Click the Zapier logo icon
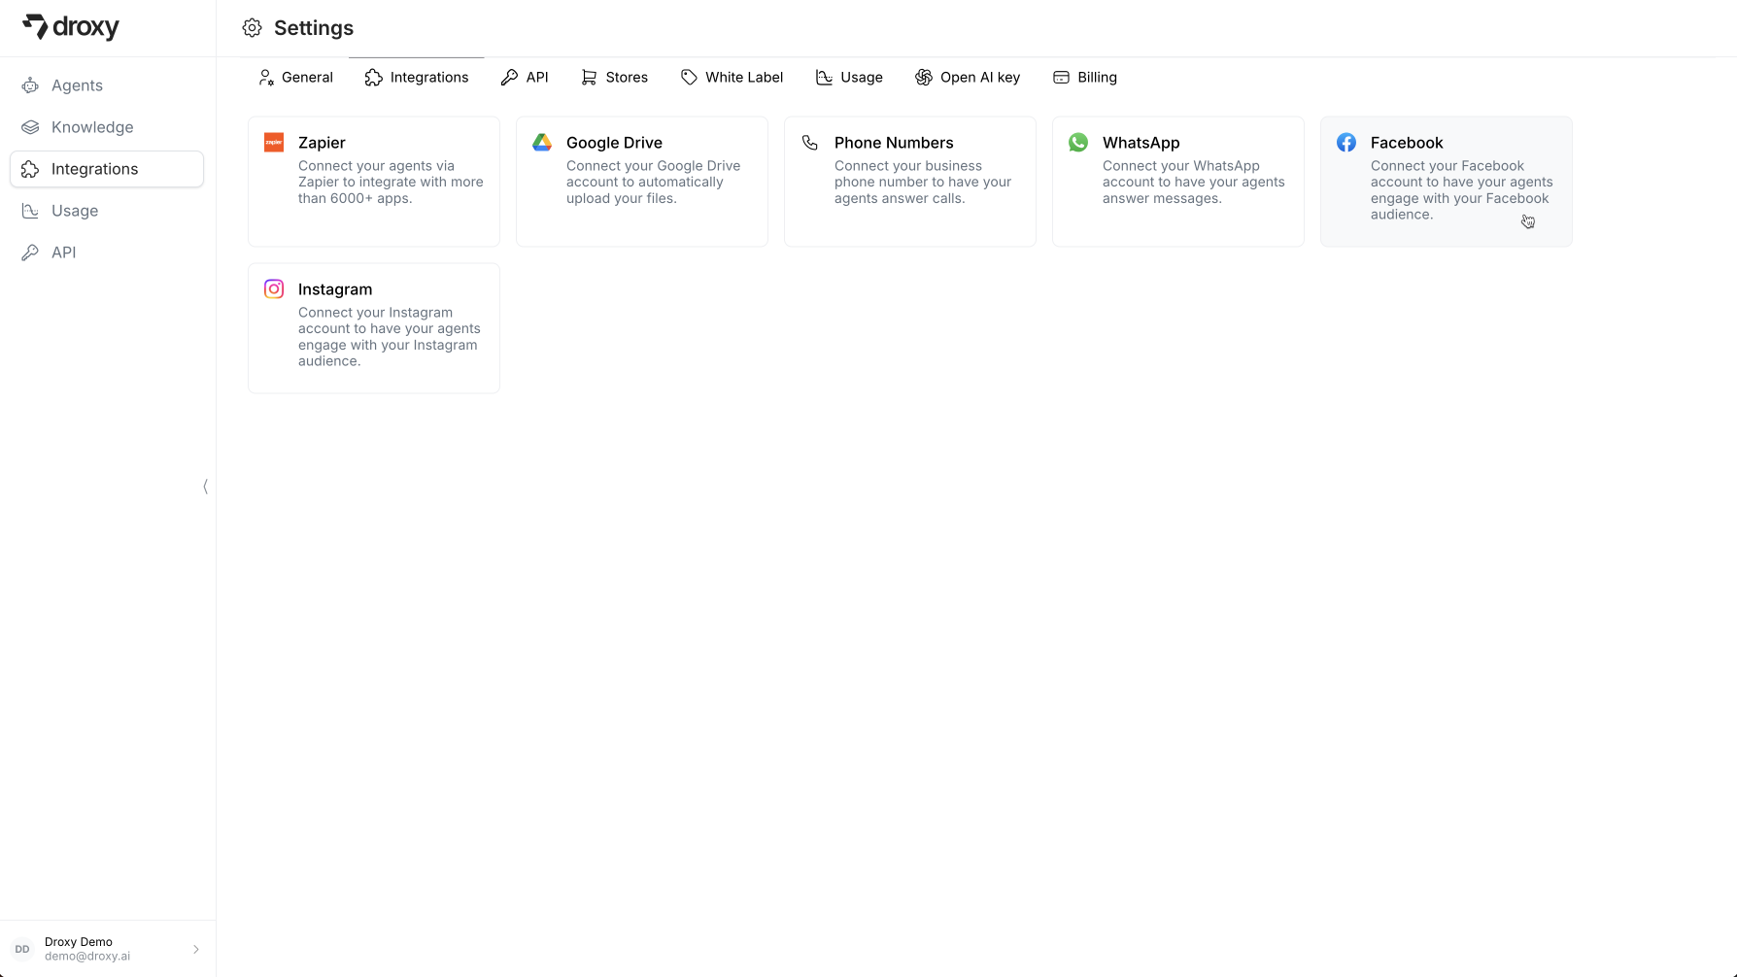The image size is (1737, 977). pos(274,143)
